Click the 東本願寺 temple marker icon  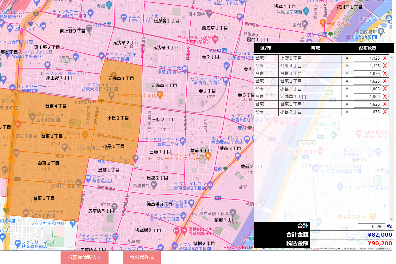209,14
